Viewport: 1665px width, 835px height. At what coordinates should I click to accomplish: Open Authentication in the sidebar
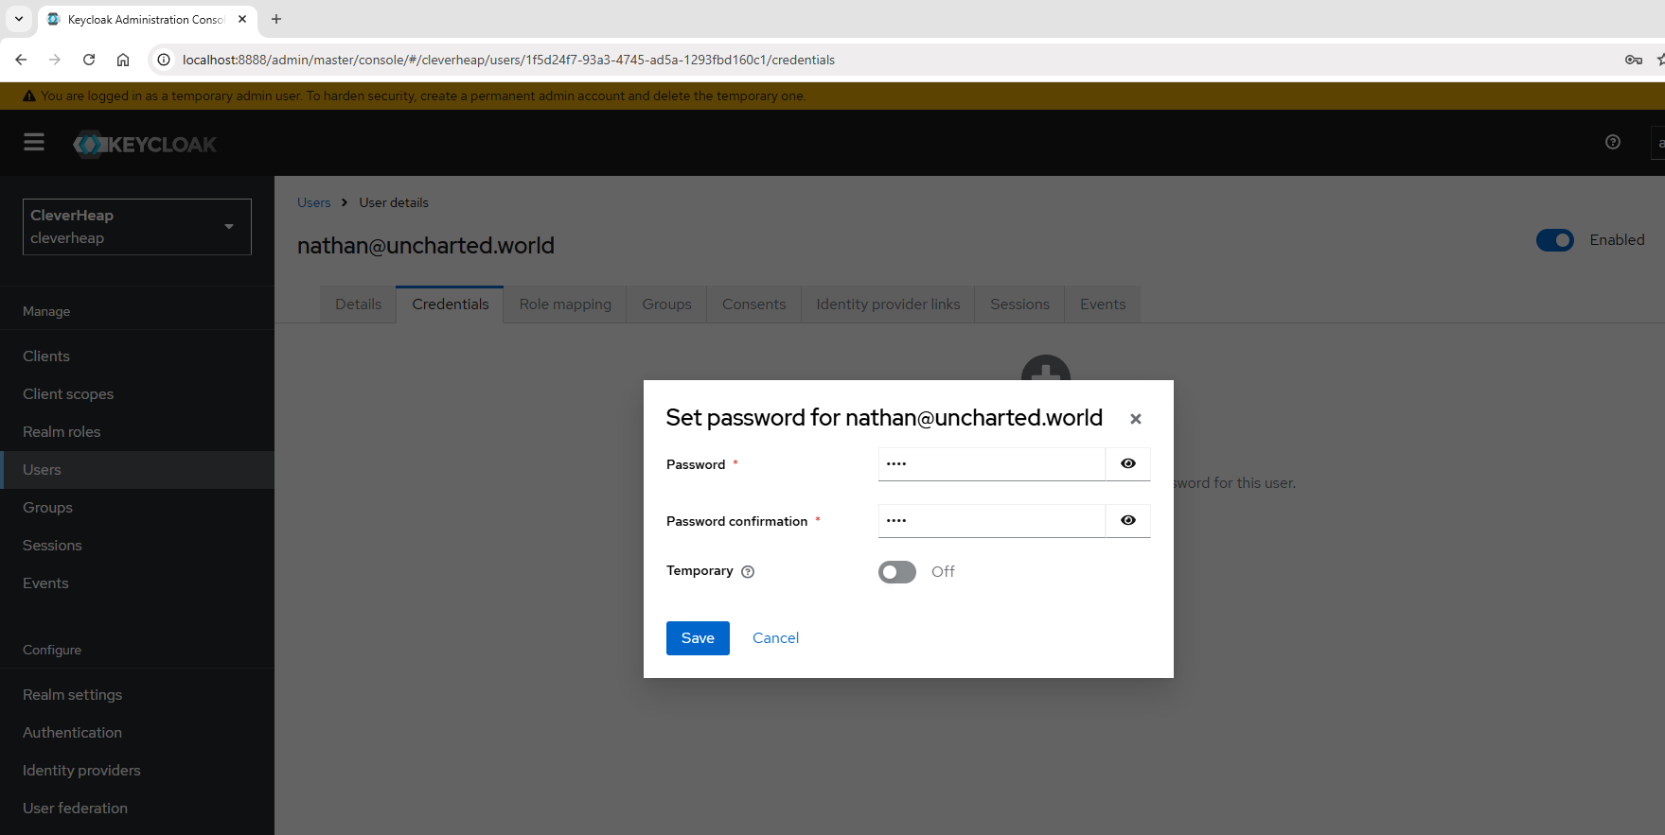pos(137,733)
